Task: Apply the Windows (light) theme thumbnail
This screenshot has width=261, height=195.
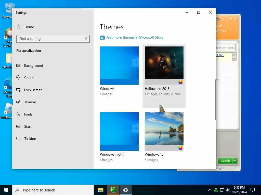Action: pyautogui.click(x=119, y=132)
